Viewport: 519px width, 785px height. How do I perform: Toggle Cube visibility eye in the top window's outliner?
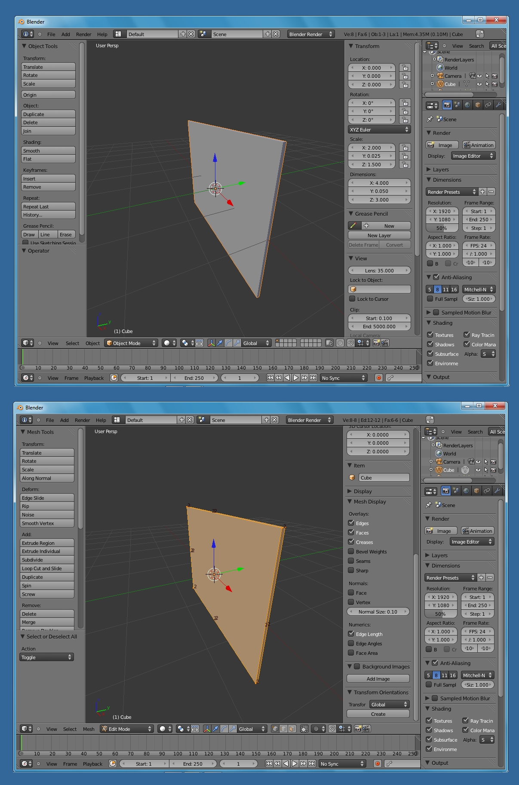479,84
